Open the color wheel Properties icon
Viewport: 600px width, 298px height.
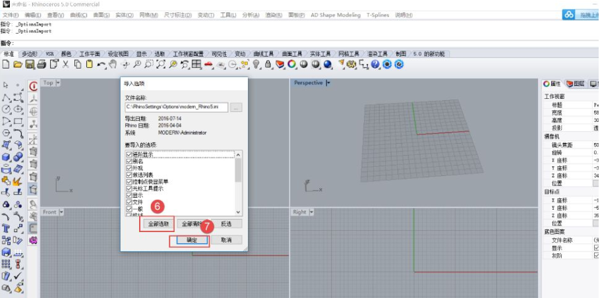point(292,64)
